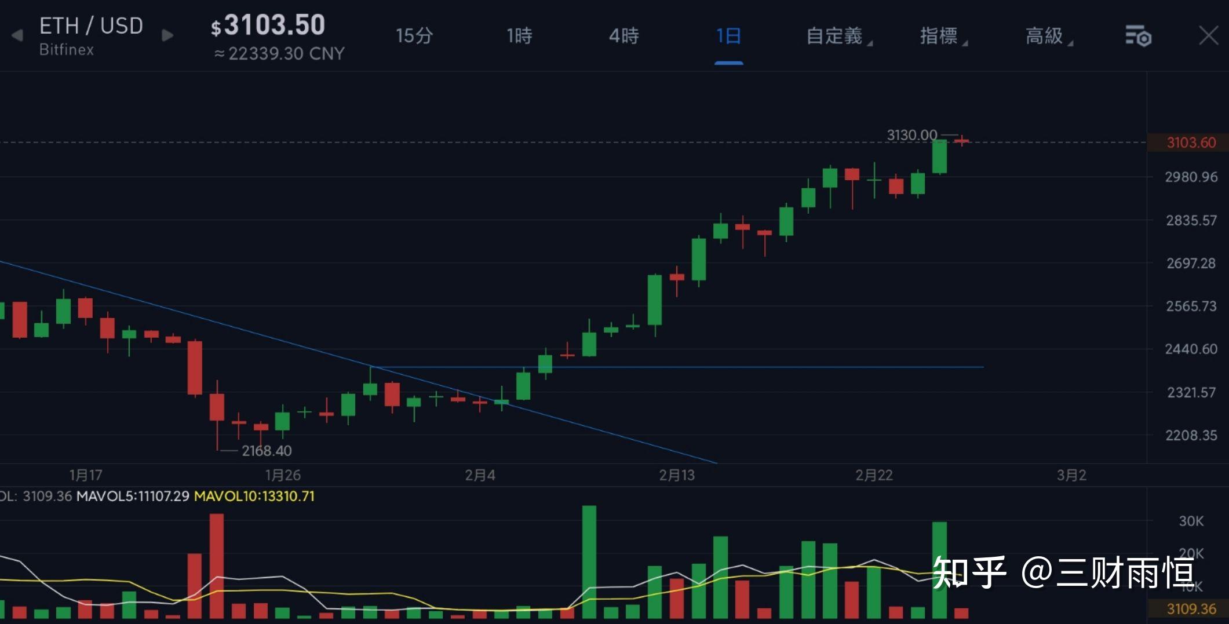The height and width of the screenshot is (624, 1229).
Task: Click ETH / USD pair title
Action: coord(91,26)
